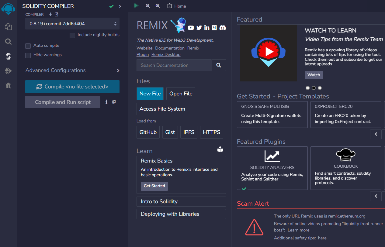This screenshot has height=247, width=385.
Task: Open the Remix Discord icon
Action: tap(223, 28)
